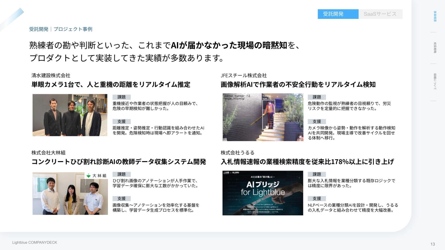Select the 受託開発 tab
This screenshot has width=445, height=250.
(338, 14)
